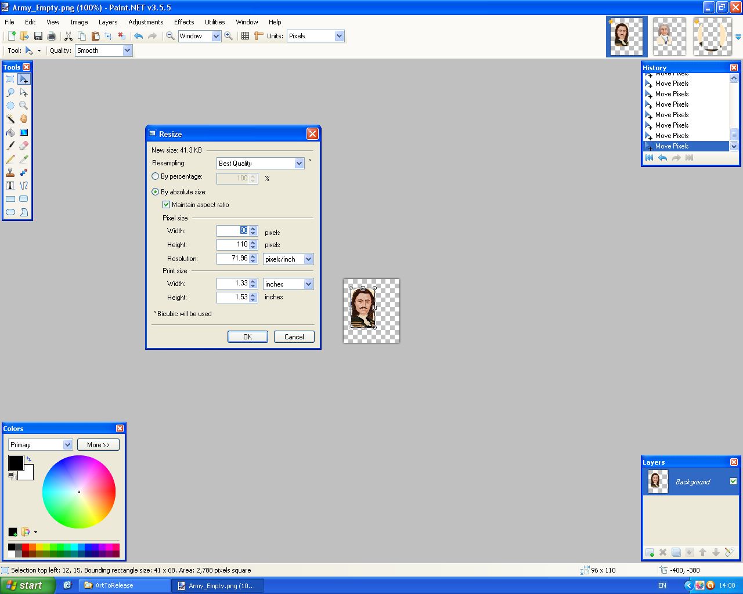Activate the Clone Stamp tool
Image resolution: width=743 pixels, height=594 pixels.
(x=10, y=172)
